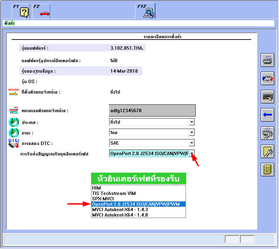279x249 pixels.
Task: Open the F12 computer diagnostics tab
Action: (x=145, y=11)
